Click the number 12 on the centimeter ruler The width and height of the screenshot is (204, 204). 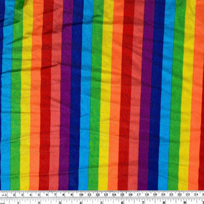(98, 195)
